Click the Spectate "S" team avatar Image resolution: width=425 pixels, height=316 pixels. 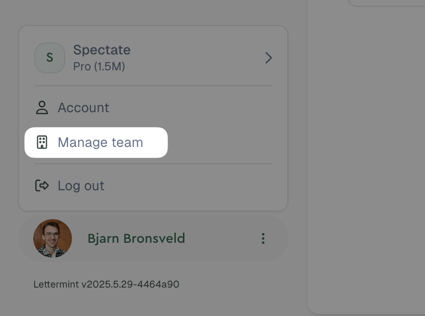(x=49, y=58)
